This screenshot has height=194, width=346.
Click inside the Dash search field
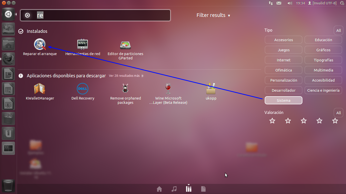click(95, 15)
